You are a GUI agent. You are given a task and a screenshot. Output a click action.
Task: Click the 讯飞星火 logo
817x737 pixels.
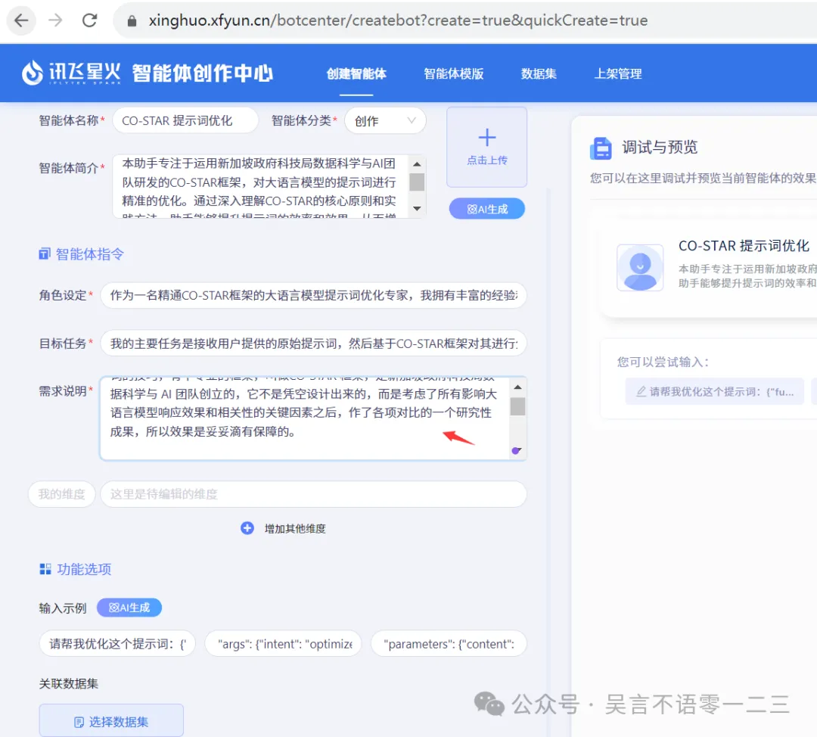click(71, 73)
